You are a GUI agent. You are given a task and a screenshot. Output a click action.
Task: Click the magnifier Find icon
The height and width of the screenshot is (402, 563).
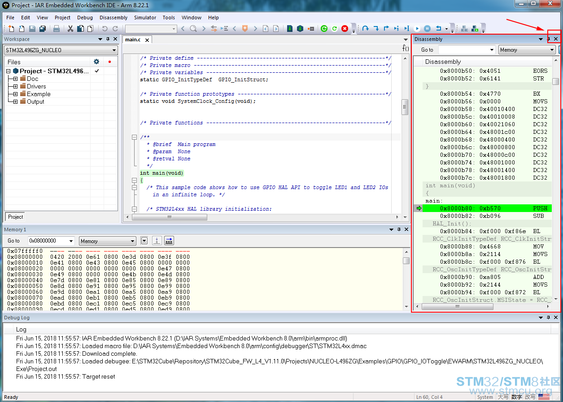(193, 29)
